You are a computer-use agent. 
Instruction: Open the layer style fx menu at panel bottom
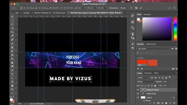click(x=154, y=103)
